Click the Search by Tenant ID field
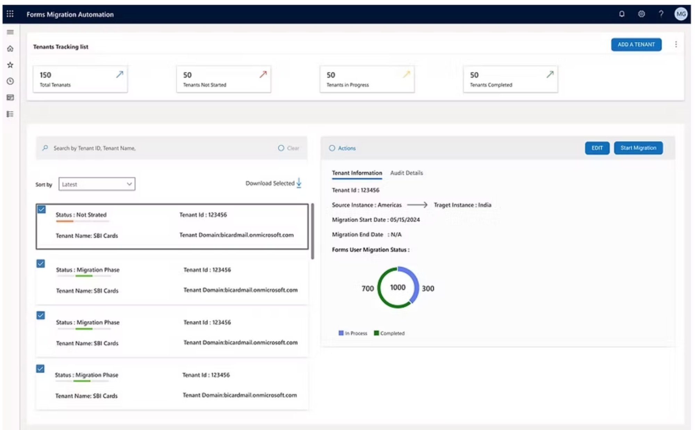 tap(139, 148)
